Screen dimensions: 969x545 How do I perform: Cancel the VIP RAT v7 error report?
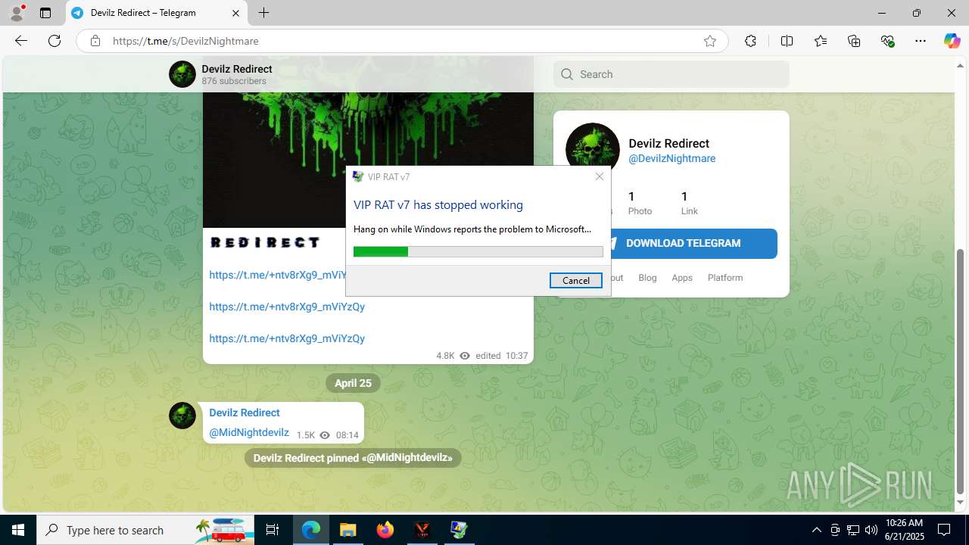coord(576,281)
